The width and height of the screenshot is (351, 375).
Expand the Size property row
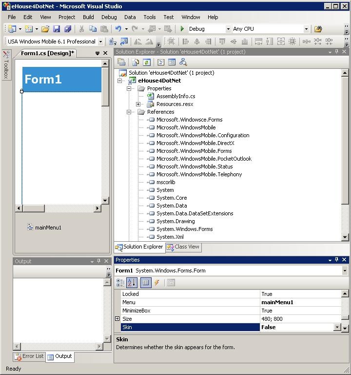(117, 318)
